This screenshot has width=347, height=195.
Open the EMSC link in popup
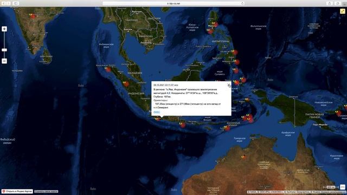click(157, 112)
